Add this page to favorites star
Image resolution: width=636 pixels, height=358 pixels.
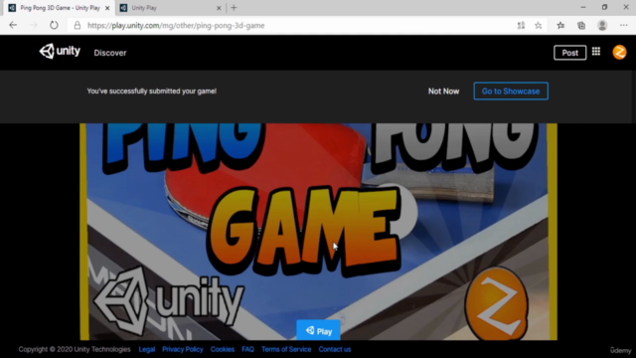click(x=539, y=26)
